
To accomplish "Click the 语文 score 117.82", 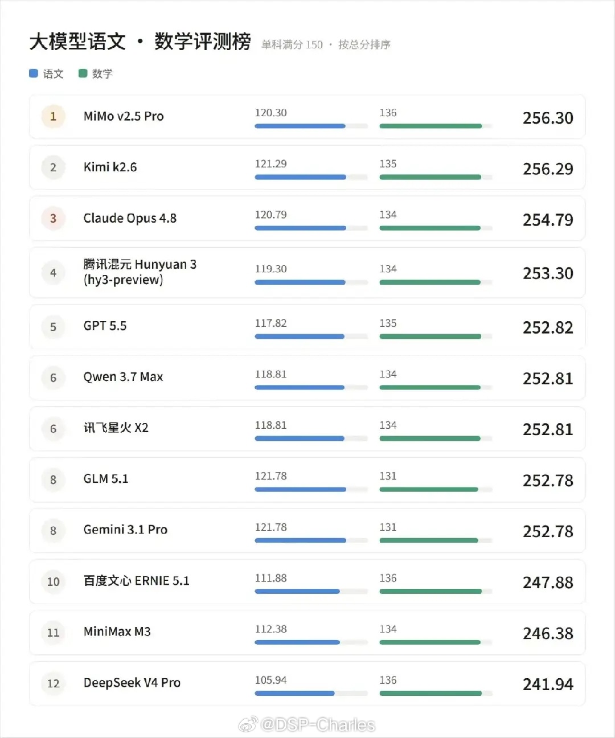I will point(271,323).
